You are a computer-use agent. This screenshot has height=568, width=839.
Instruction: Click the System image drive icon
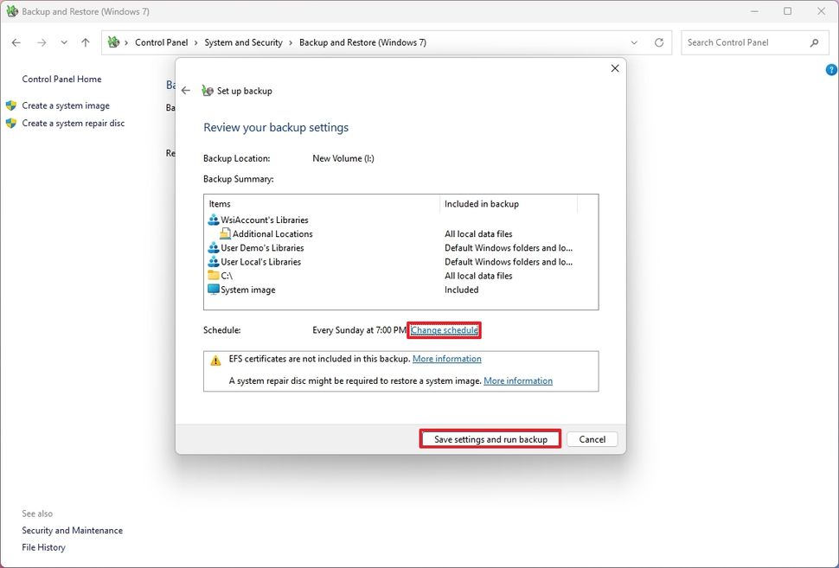click(212, 290)
